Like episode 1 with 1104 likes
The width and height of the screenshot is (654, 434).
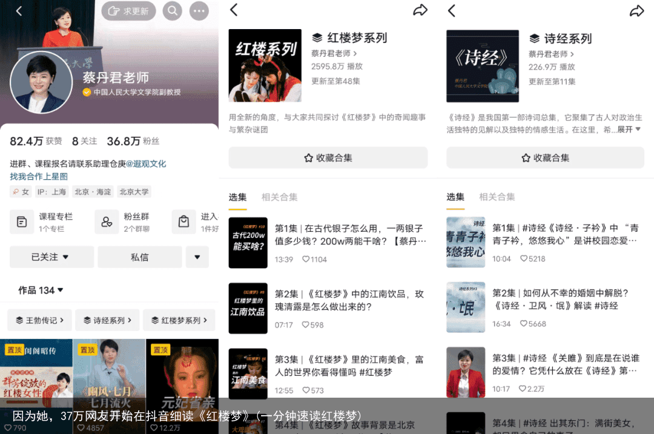click(314, 259)
